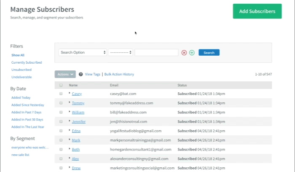The image size is (295, 172).
Task: Tick the checkbox beside Edna
Action: [x=61, y=131]
